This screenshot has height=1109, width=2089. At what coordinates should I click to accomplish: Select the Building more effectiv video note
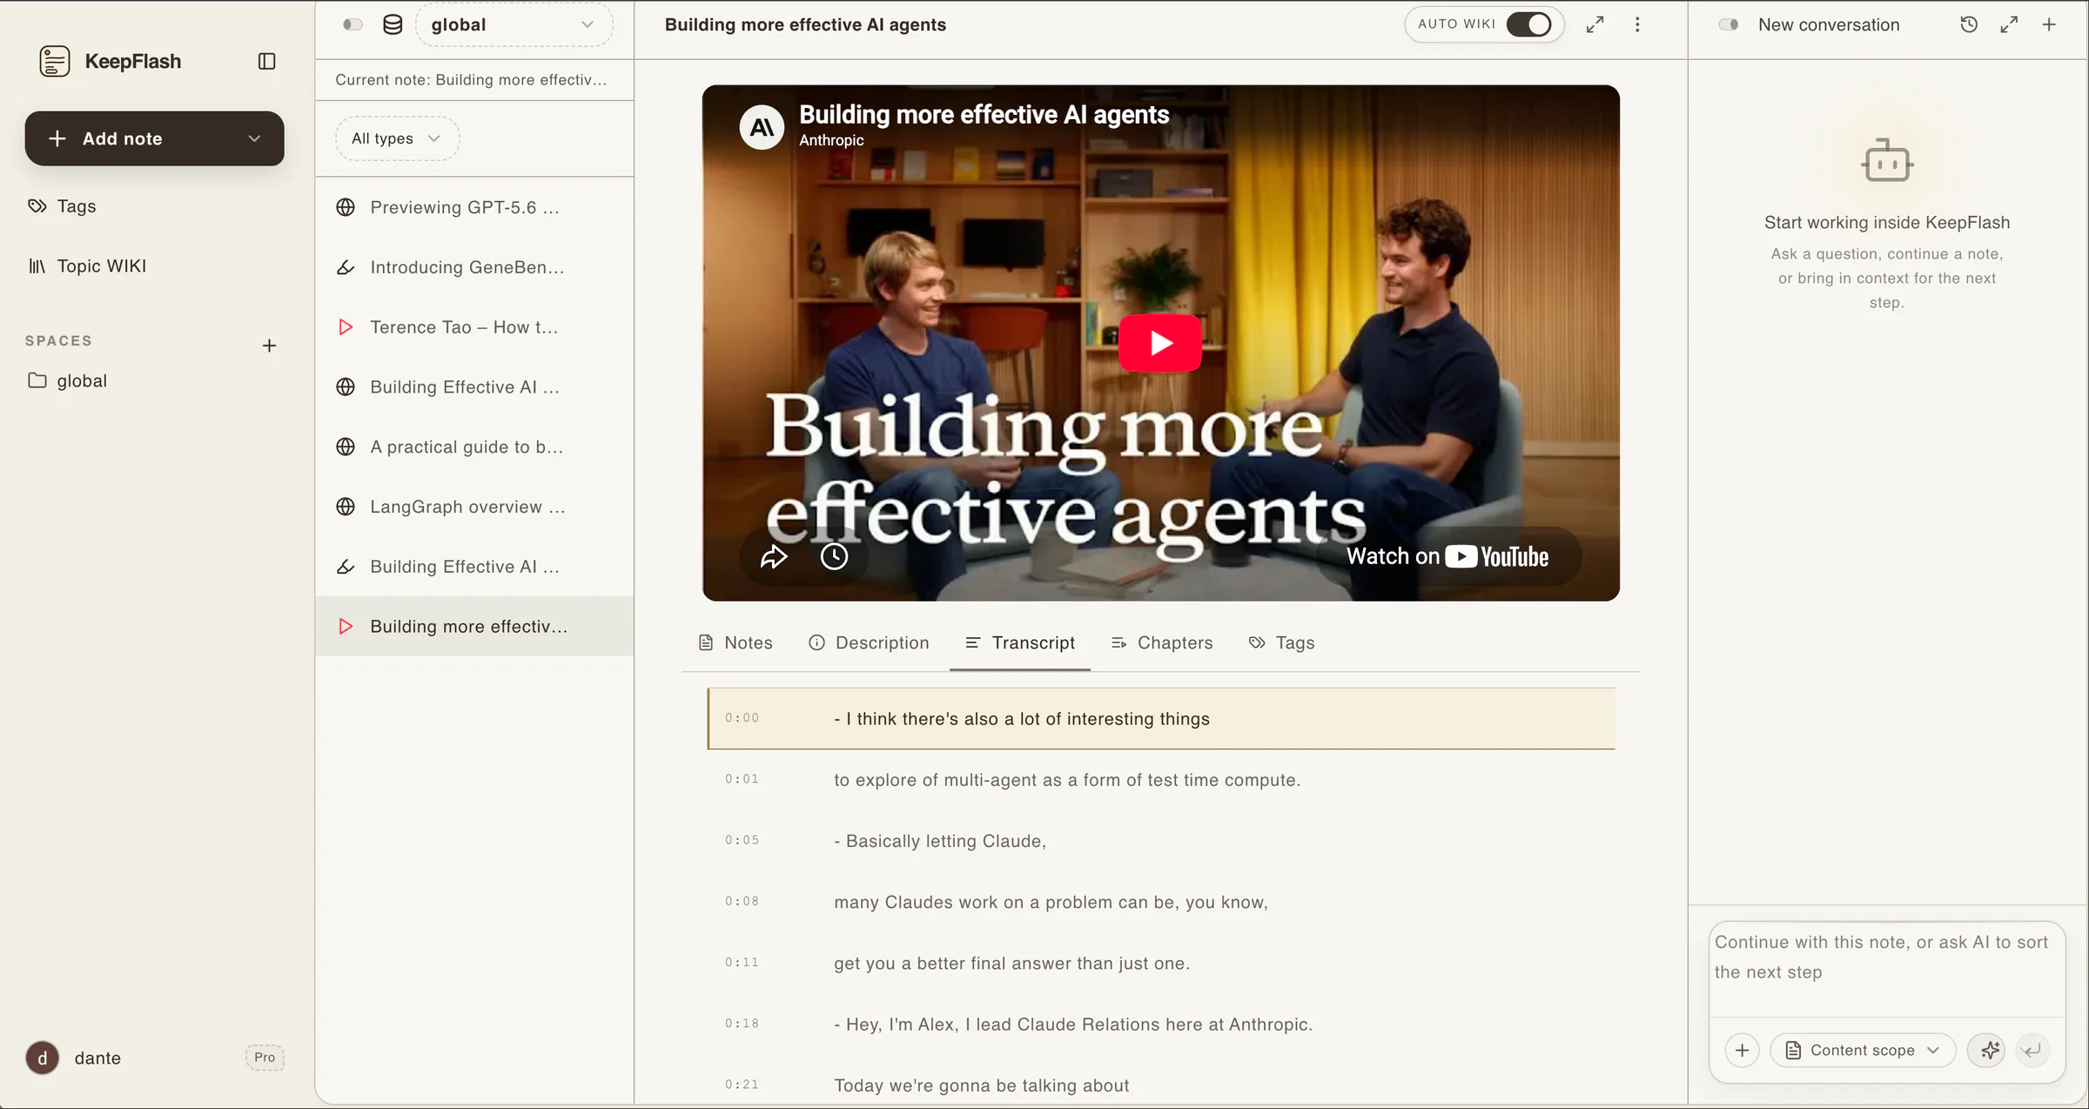click(474, 626)
